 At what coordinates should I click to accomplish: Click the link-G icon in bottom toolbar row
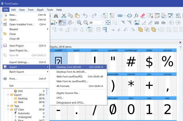pyautogui.click(x=89, y=30)
